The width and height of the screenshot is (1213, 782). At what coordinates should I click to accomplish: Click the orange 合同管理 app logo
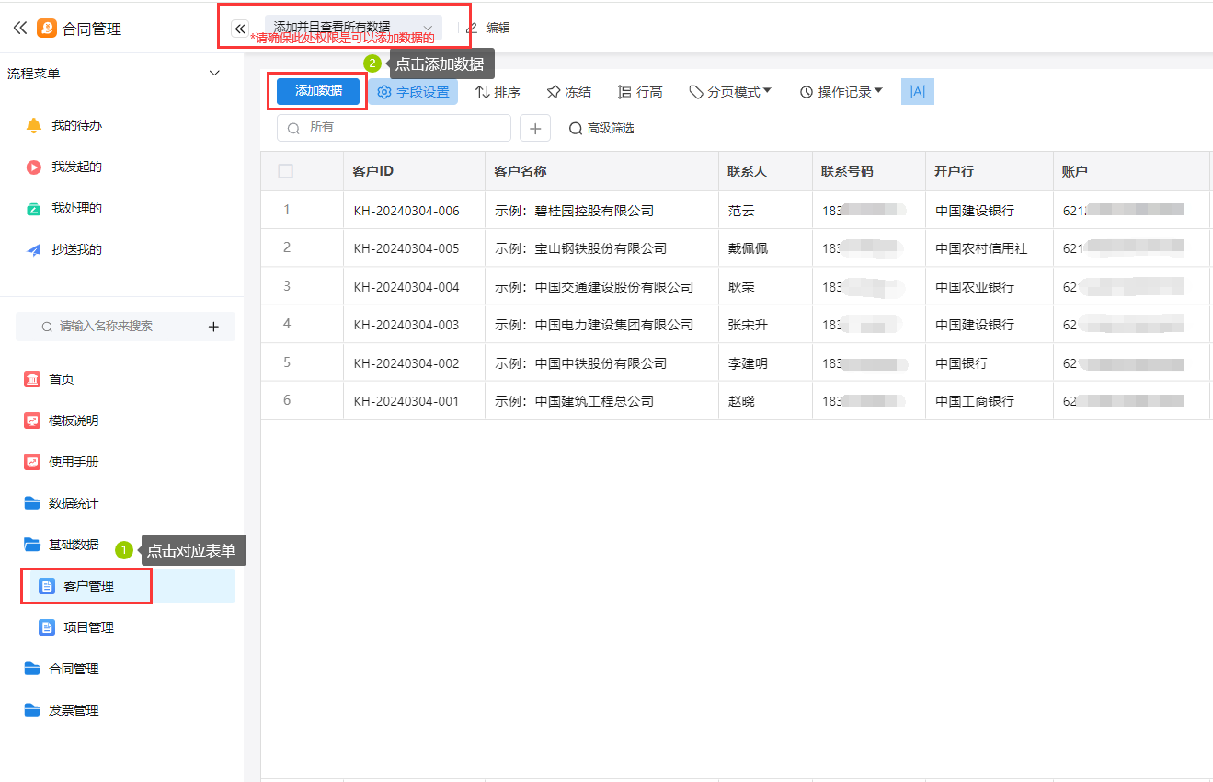tap(47, 29)
